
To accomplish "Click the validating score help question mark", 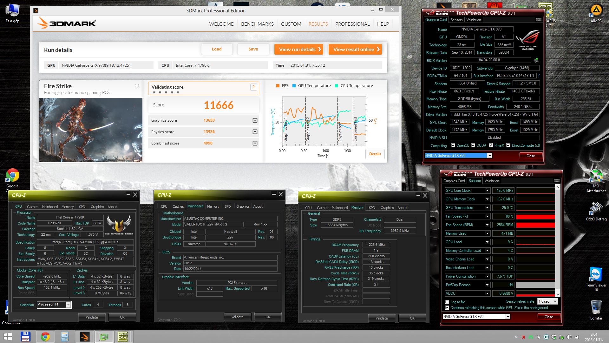I will click(253, 87).
